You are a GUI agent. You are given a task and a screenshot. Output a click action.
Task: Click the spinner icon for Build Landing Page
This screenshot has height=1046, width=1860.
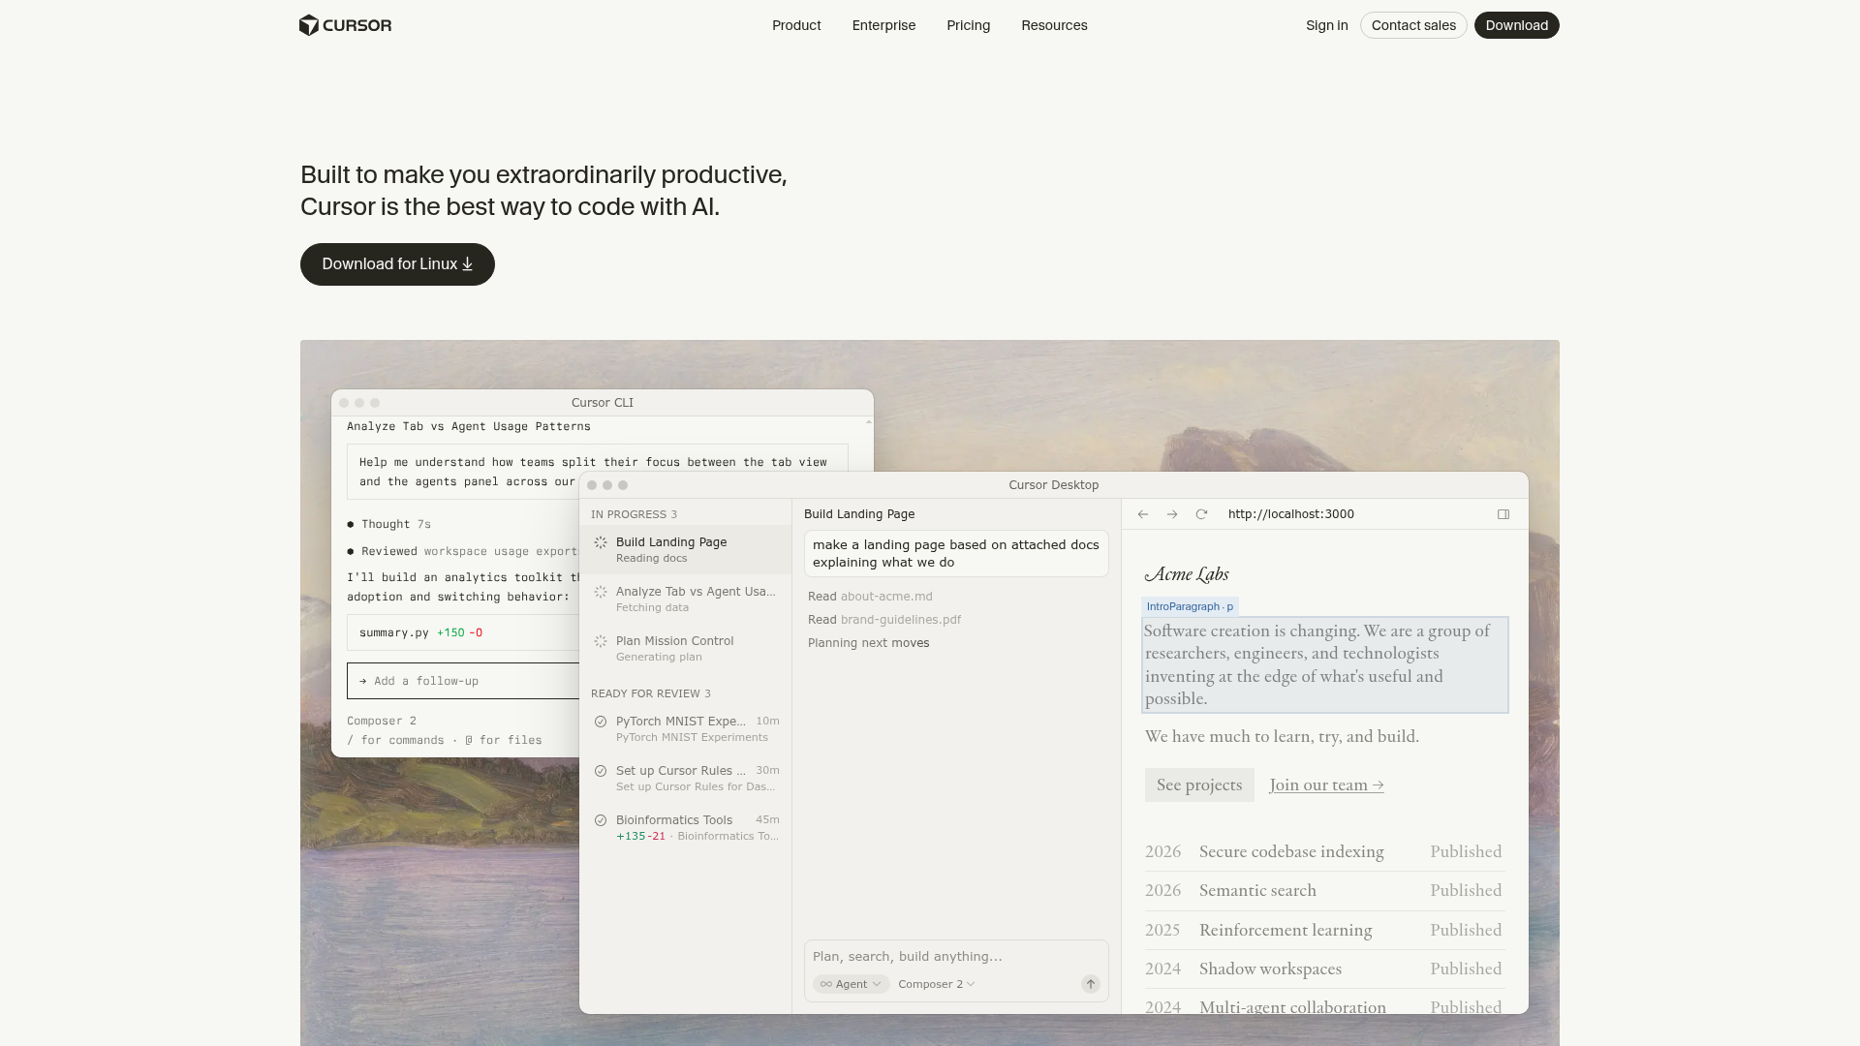tap(601, 543)
